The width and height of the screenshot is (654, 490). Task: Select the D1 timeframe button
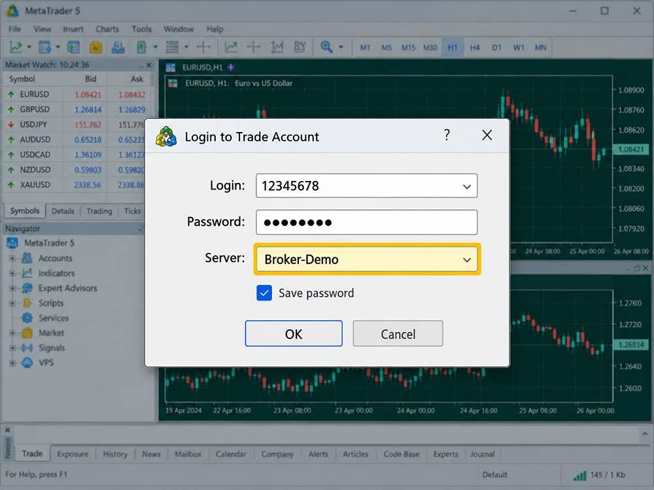(497, 48)
